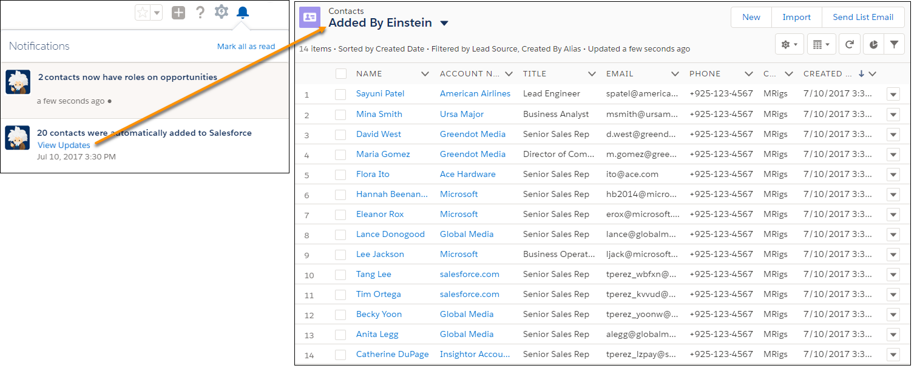This screenshot has width=917, height=374.
Task: Open the View Updates link
Action: point(64,145)
